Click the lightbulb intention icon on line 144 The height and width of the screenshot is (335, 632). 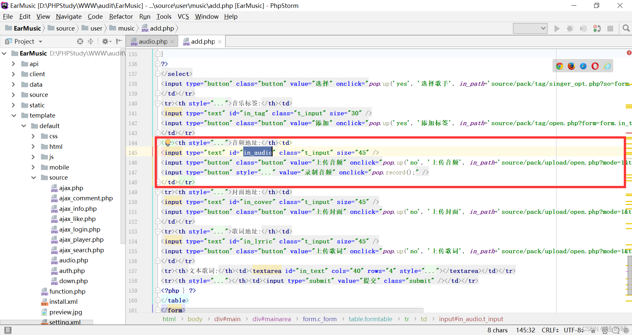coord(168,143)
